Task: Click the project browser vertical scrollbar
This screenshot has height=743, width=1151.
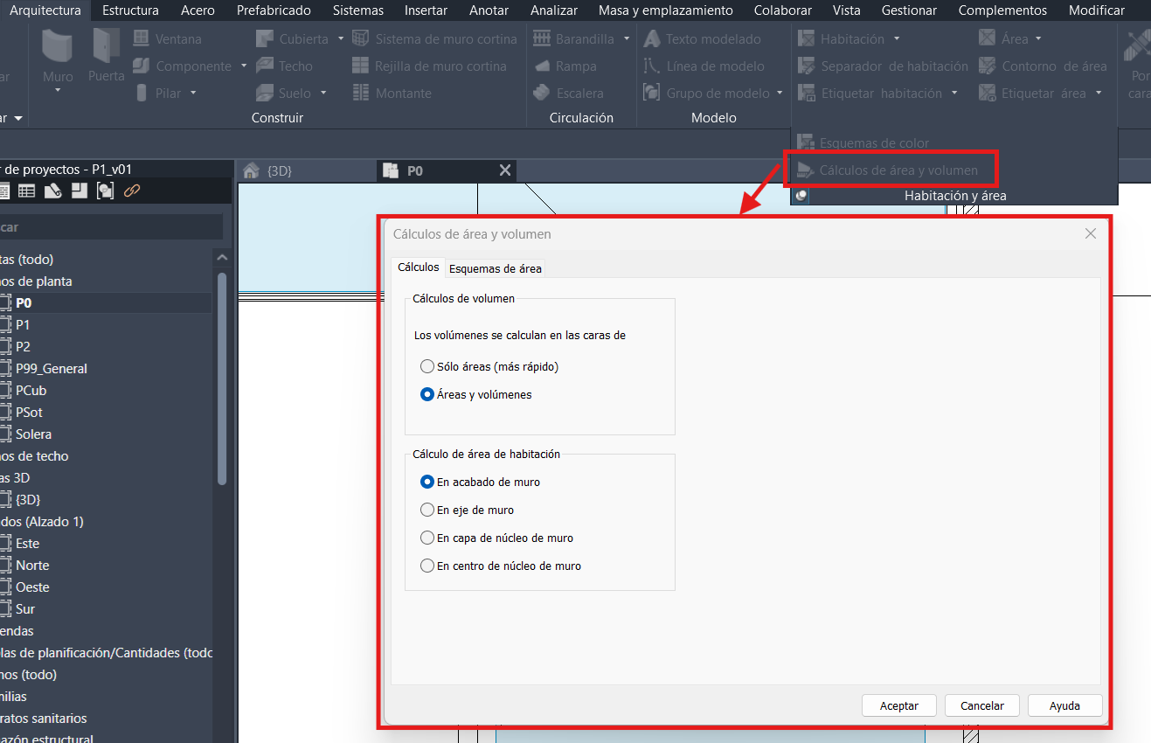Action: coord(222,376)
